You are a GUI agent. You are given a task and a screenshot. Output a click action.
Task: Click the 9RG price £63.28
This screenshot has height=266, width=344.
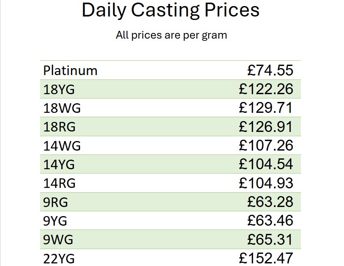click(270, 202)
